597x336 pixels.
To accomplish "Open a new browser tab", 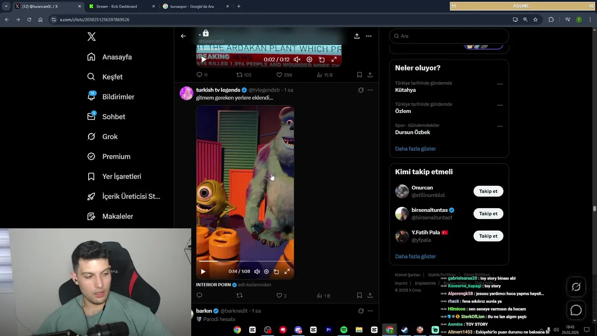I will [239, 7].
